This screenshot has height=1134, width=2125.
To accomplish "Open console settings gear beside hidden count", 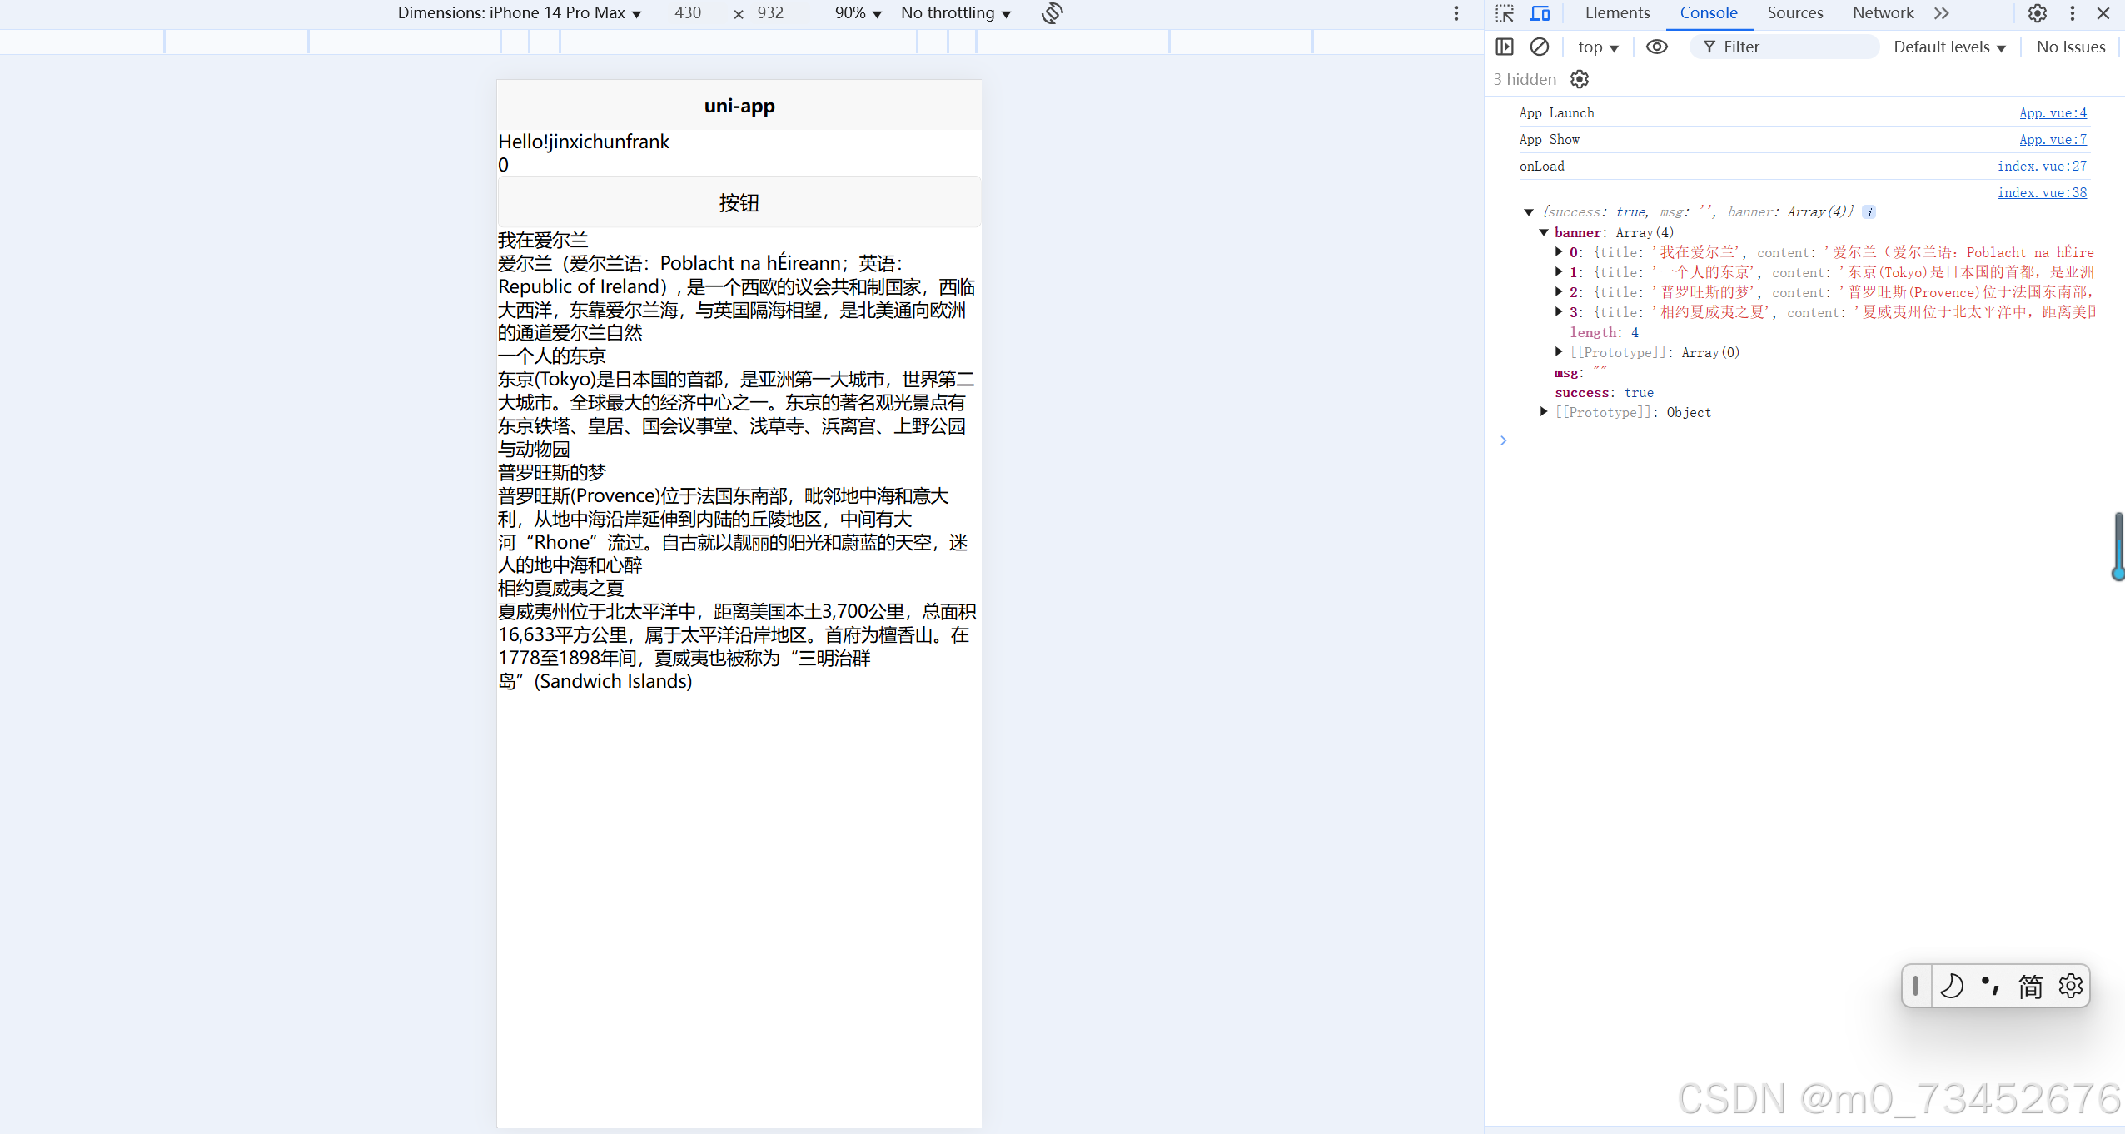I will click(x=1580, y=79).
